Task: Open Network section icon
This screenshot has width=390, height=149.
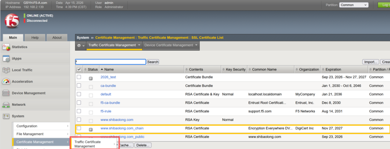Action: pos(6,105)
